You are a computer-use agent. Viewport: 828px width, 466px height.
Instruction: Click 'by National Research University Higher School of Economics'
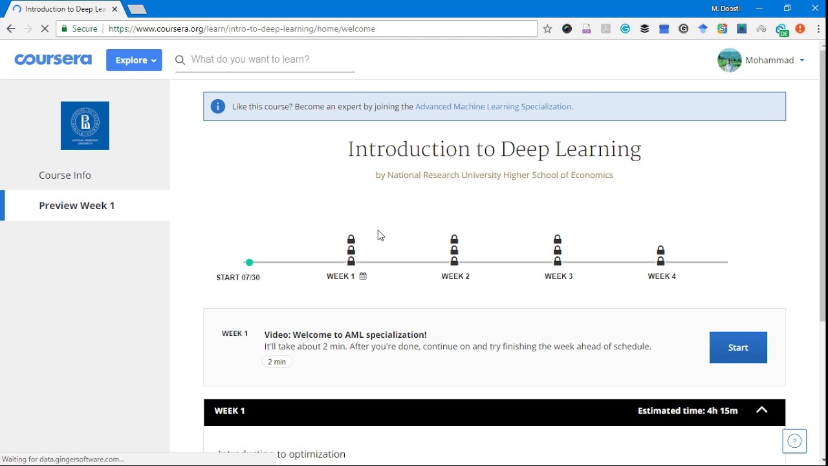(x=494, y=175)
